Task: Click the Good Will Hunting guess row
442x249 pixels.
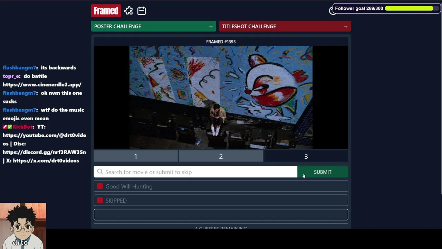Action: (221, 186)
